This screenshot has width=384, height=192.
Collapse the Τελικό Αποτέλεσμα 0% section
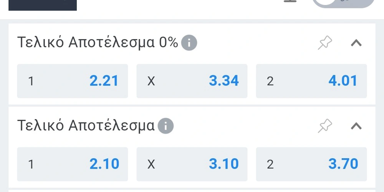[356, 43]
